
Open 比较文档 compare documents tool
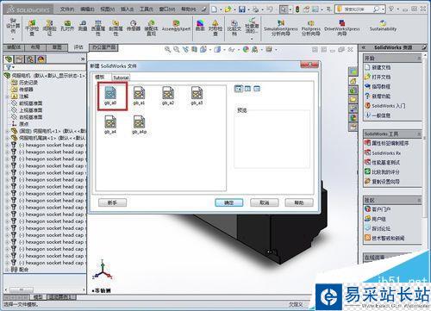234,28
